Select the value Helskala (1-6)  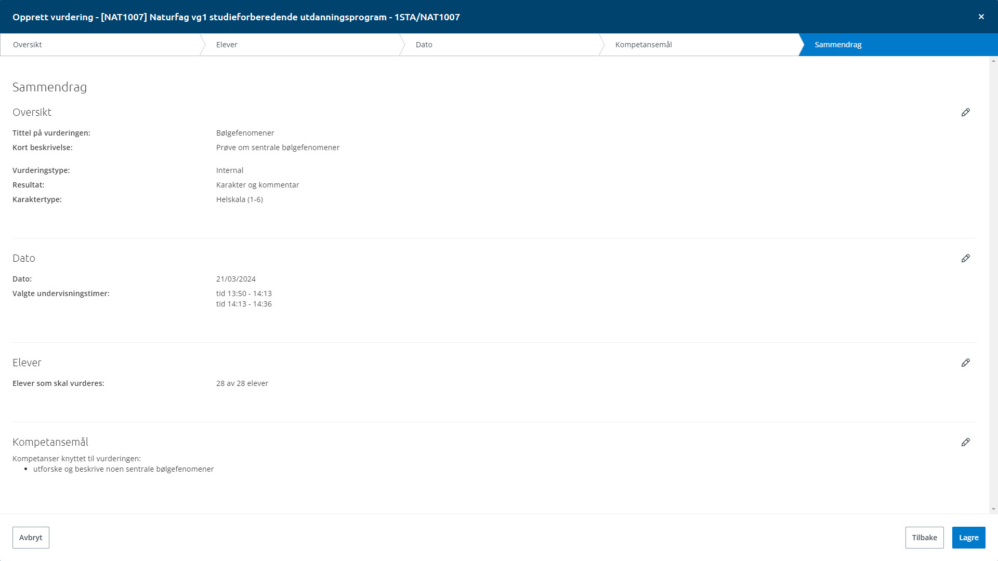240,199
